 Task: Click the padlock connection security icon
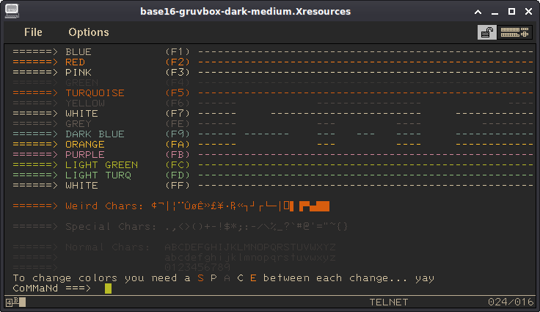pyautogui.click(x=486, y=32)
